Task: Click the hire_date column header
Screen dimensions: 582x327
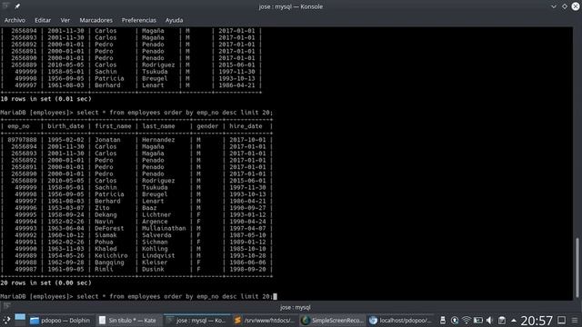Action: point(246,126)
